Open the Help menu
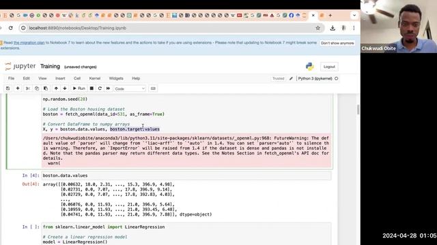 click(x=136, y=78)
